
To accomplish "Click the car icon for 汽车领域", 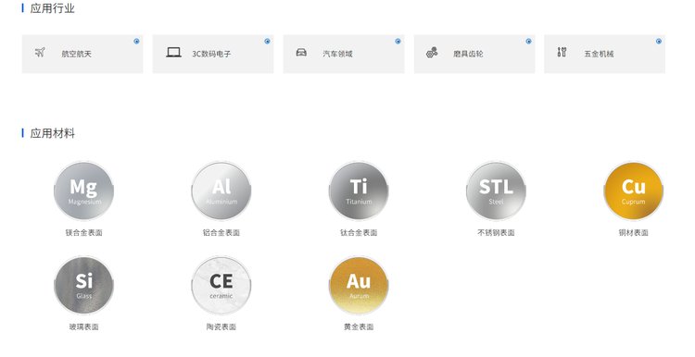I will tap(301, 53).
